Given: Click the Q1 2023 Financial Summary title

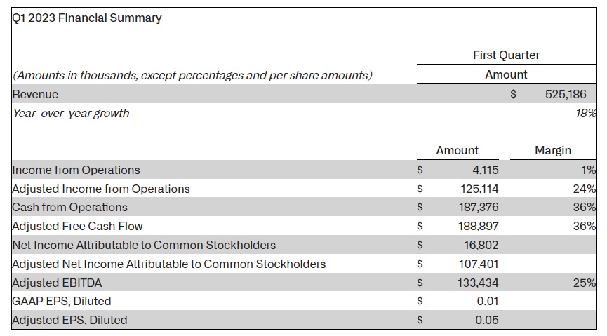Looking at the screenshot, I should [87, 18].
